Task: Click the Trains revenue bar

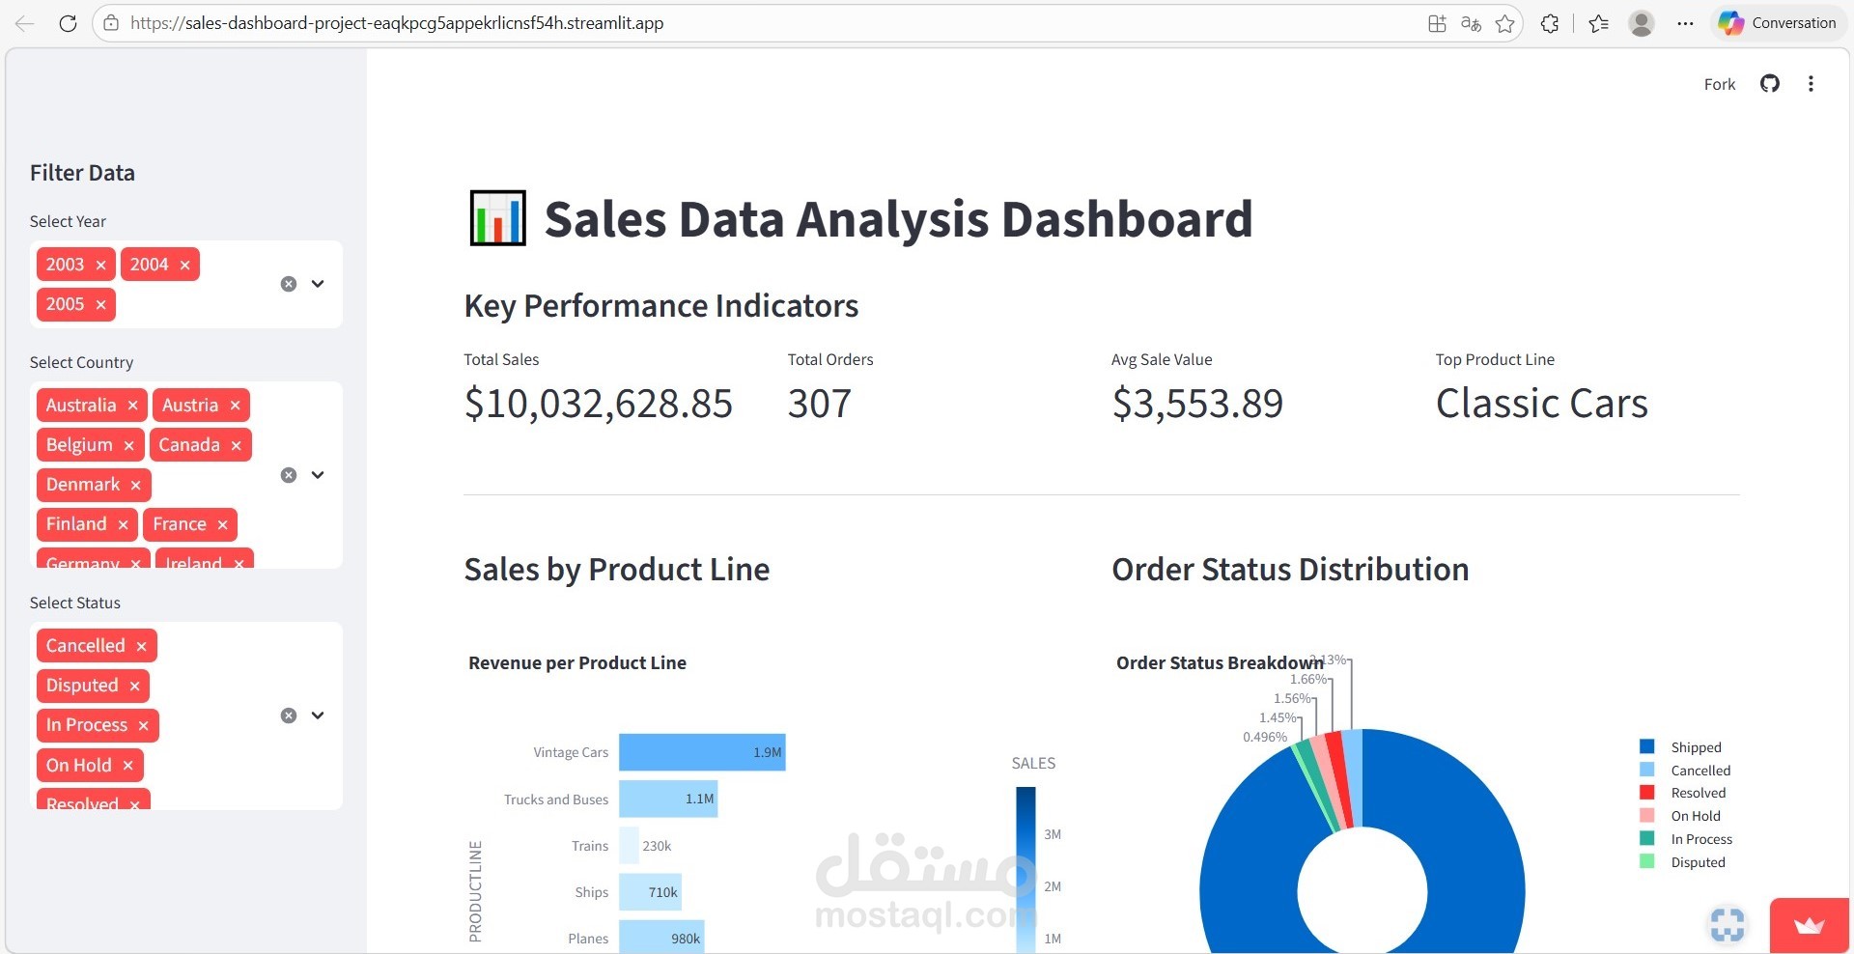Action: tap(629, 845)
